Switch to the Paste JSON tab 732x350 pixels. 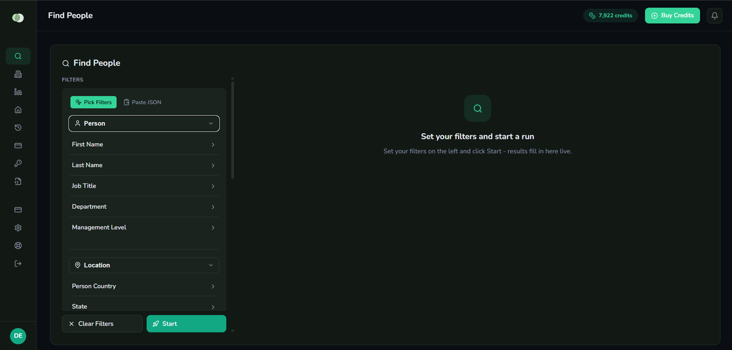pos(142,102)
